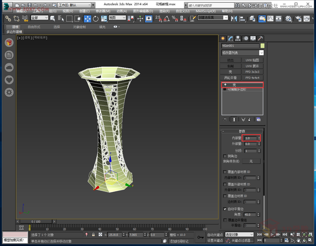Open the Hierarchy command panel tab

pyautogui.click(x=238, y=38)
